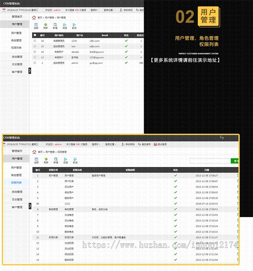Check the box for admin user row 1
Image resolution: width=253 pixels, height=271 pixels.
[x=35, y=63]
